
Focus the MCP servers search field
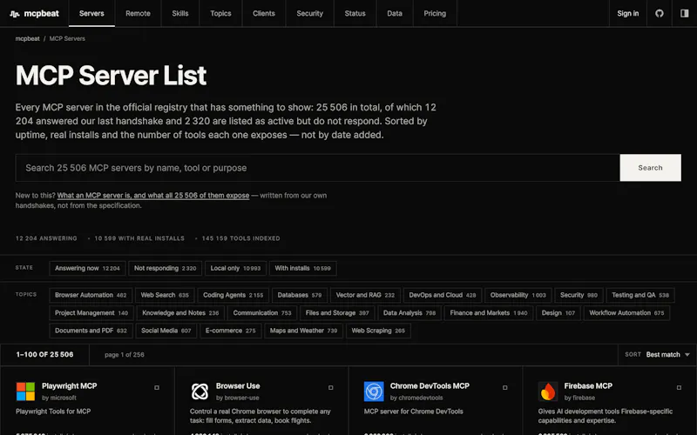(x=318, y=168)
